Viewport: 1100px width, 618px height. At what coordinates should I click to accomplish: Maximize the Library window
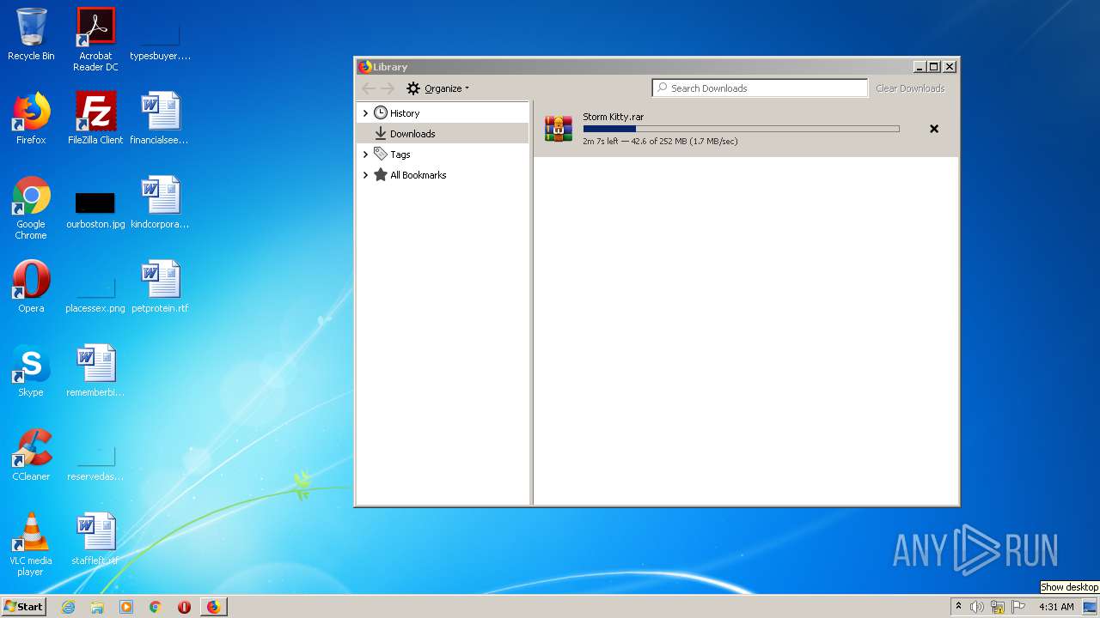934,67
